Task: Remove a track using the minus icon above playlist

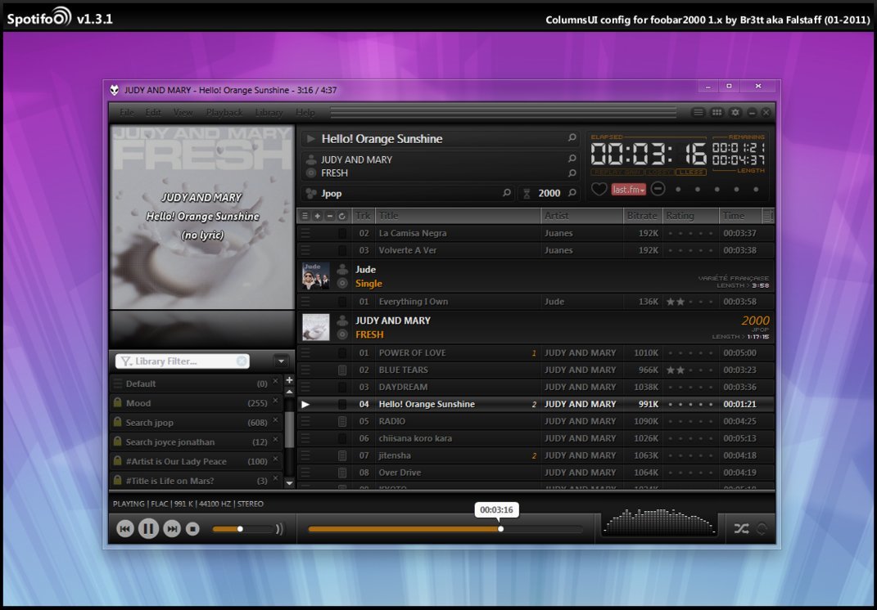Action: 329,214
